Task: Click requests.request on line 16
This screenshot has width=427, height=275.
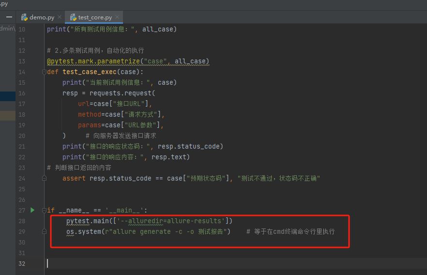Action: pos(121,93)
